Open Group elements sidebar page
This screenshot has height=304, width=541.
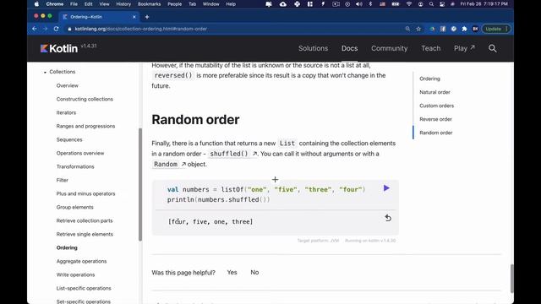[x=75, y=207]
